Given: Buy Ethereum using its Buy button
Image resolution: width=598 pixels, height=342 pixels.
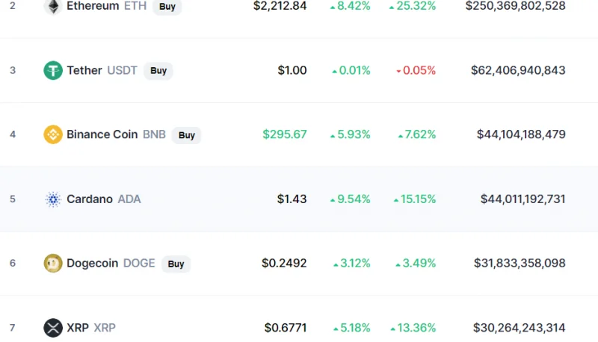Looking at the screenshot, I should click(x=167, y=7).
